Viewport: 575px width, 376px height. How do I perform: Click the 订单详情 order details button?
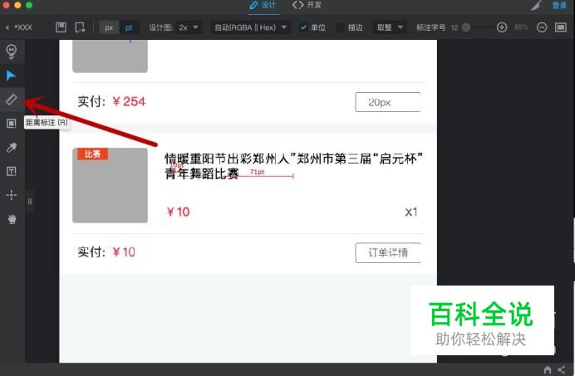tap(388, 252)
